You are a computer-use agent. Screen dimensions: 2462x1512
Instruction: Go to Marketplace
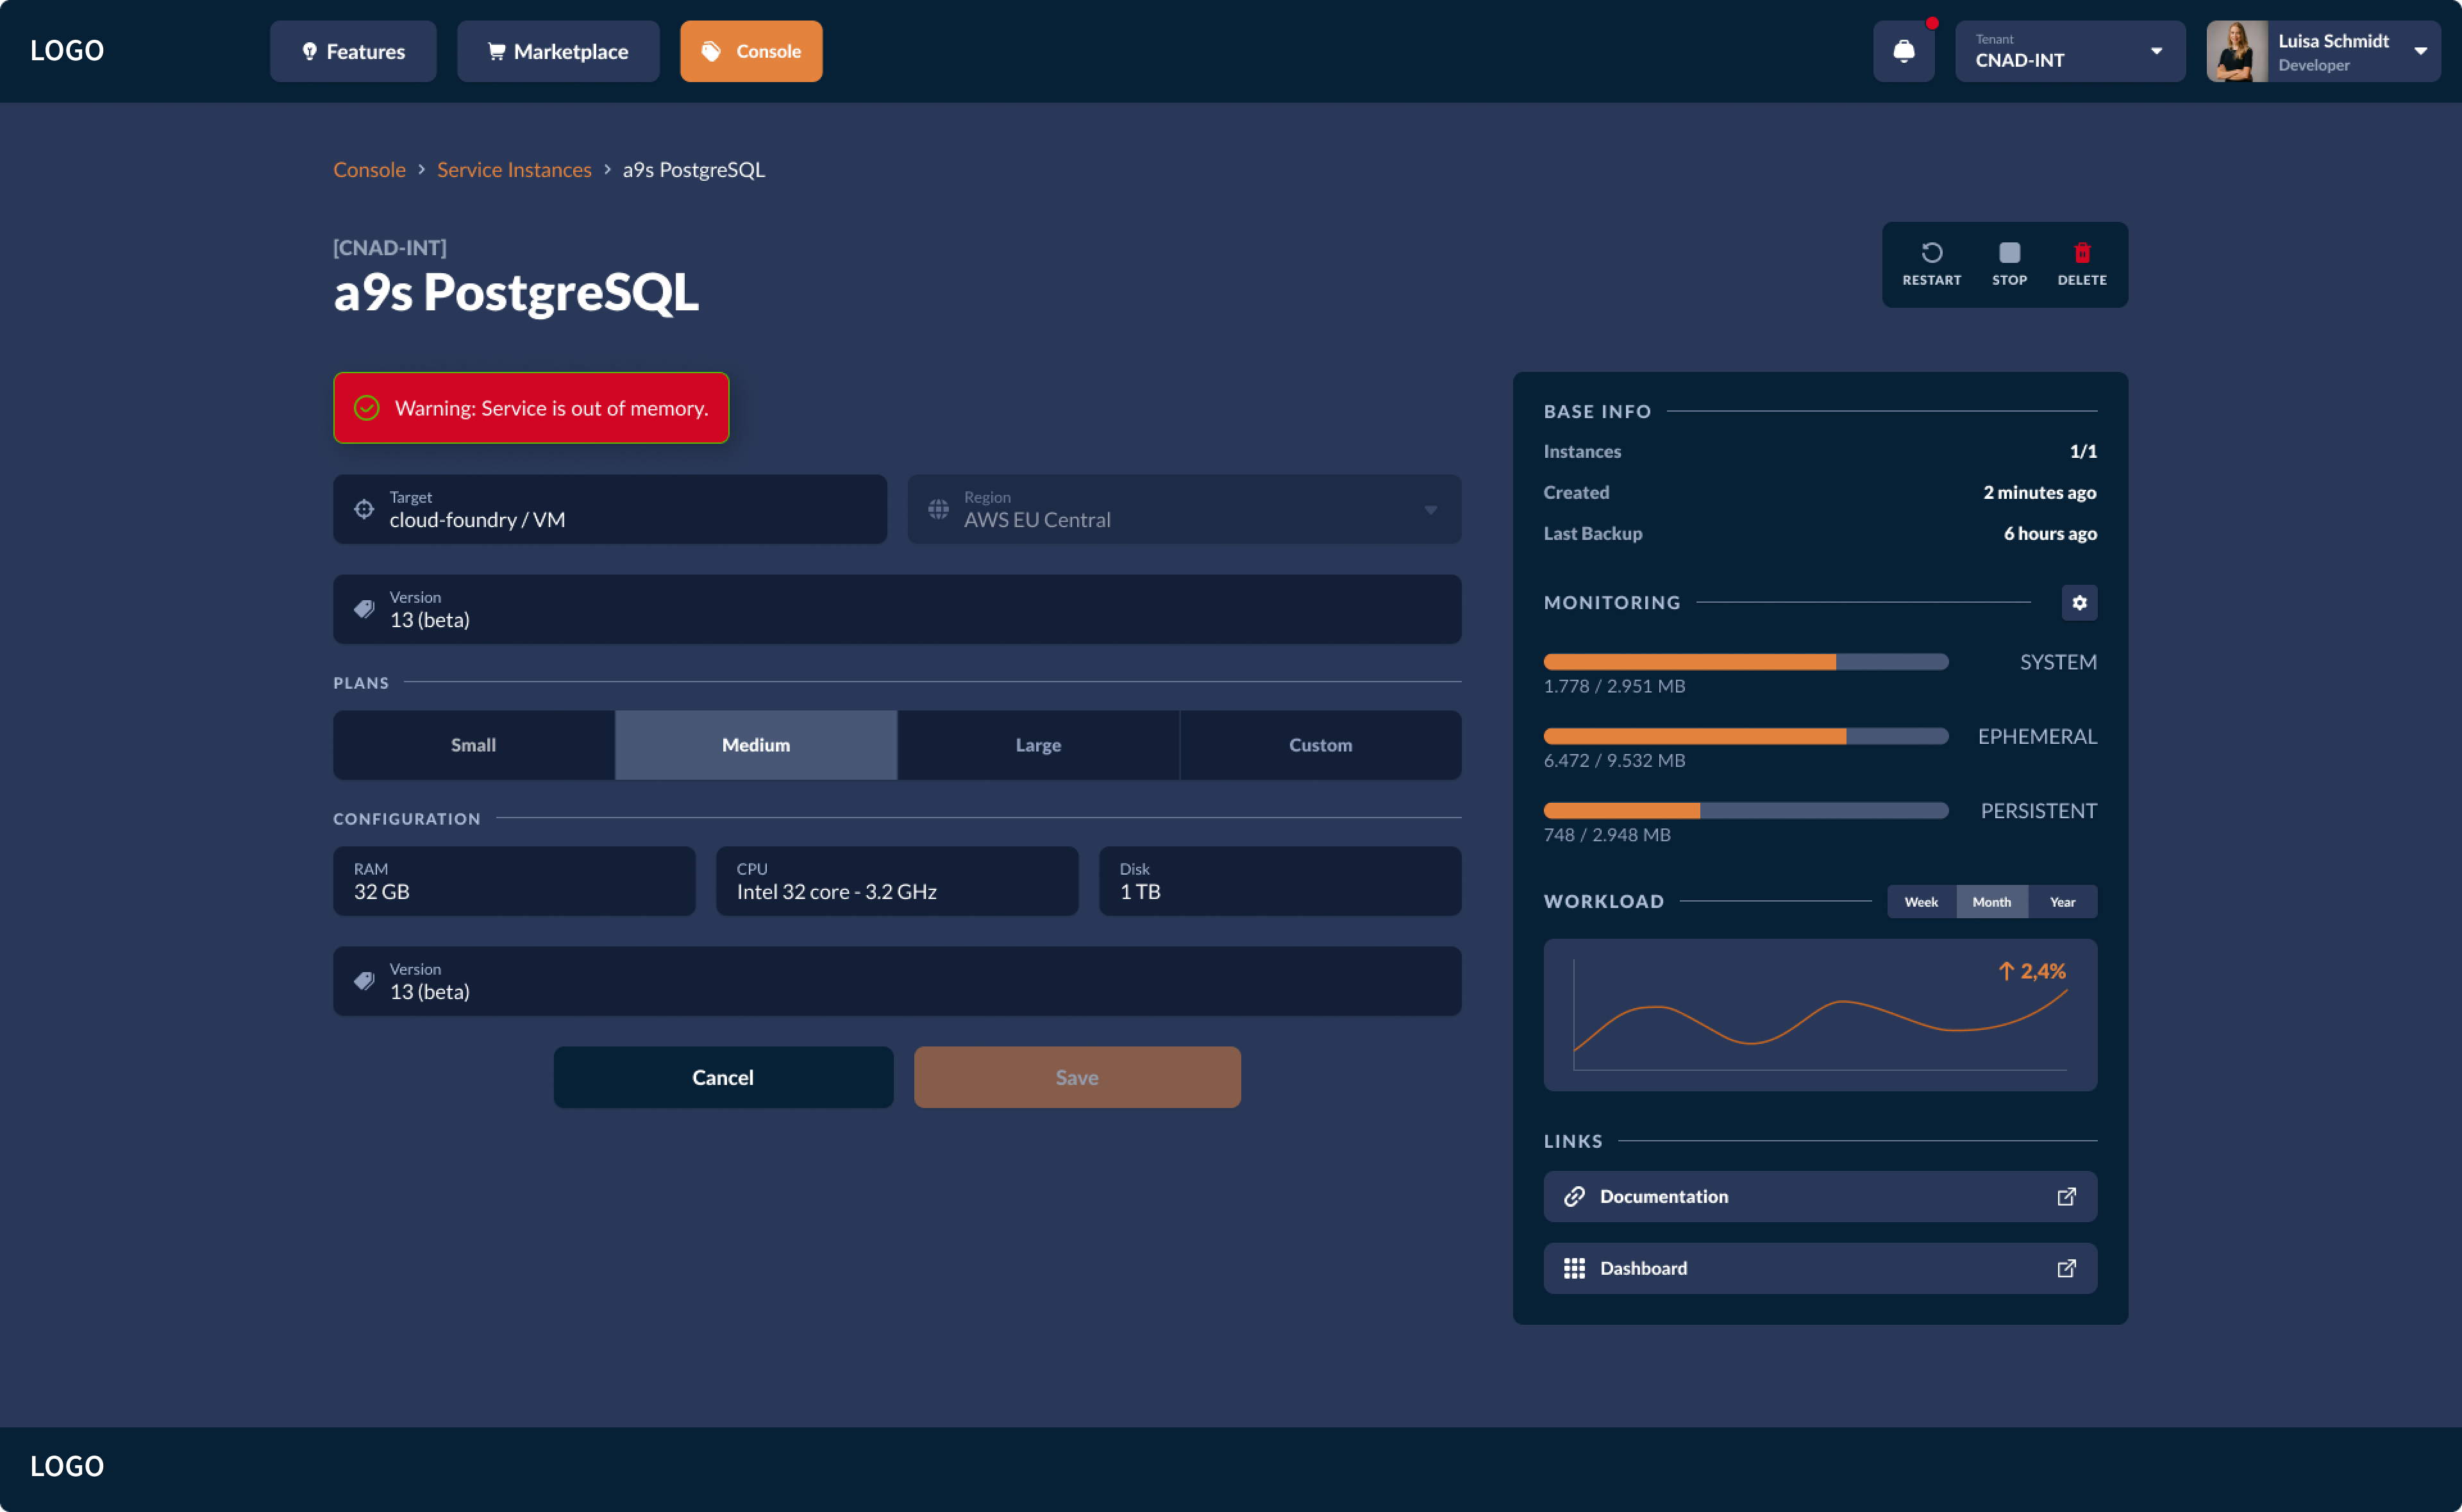tap(558, 51)
